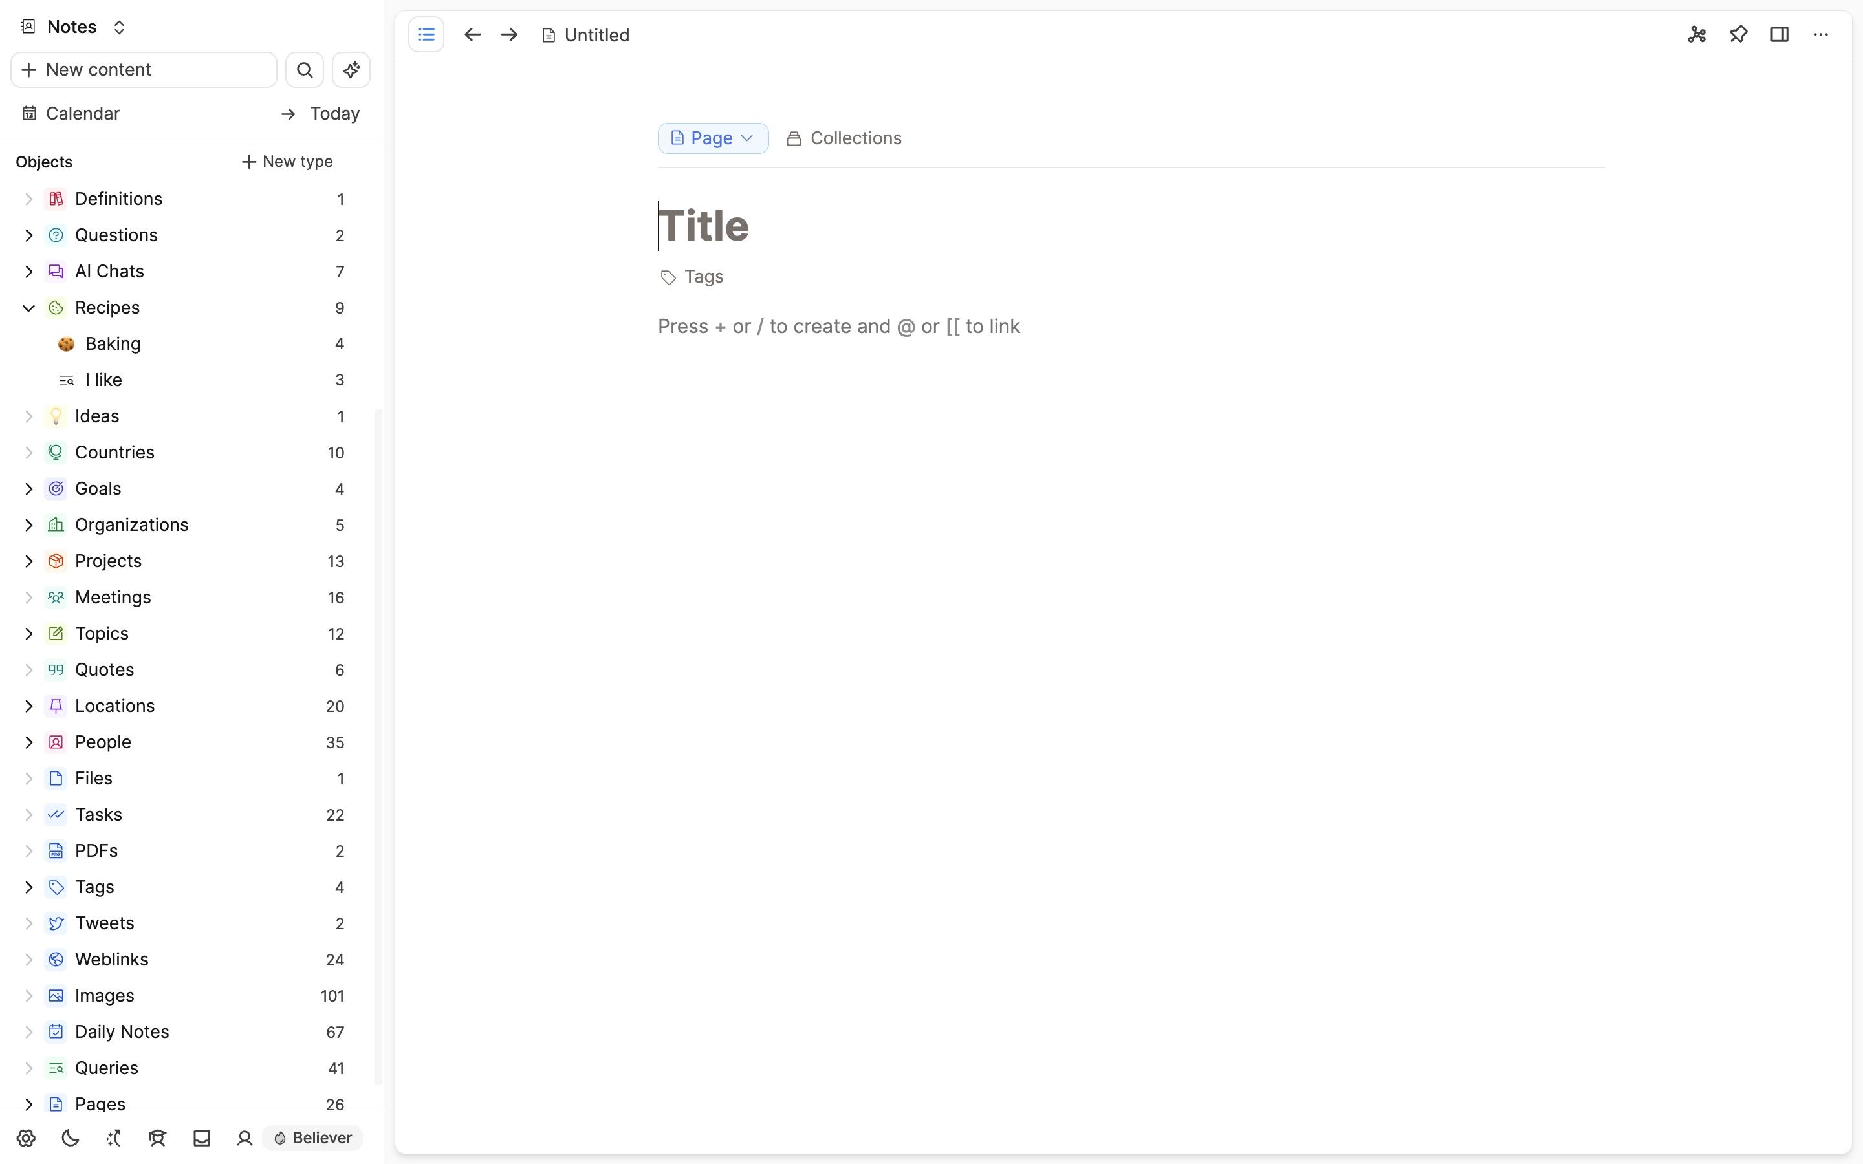Toggle the table of contents icon
Viewport: 1863px width, 1164px height.
(426, 34)
